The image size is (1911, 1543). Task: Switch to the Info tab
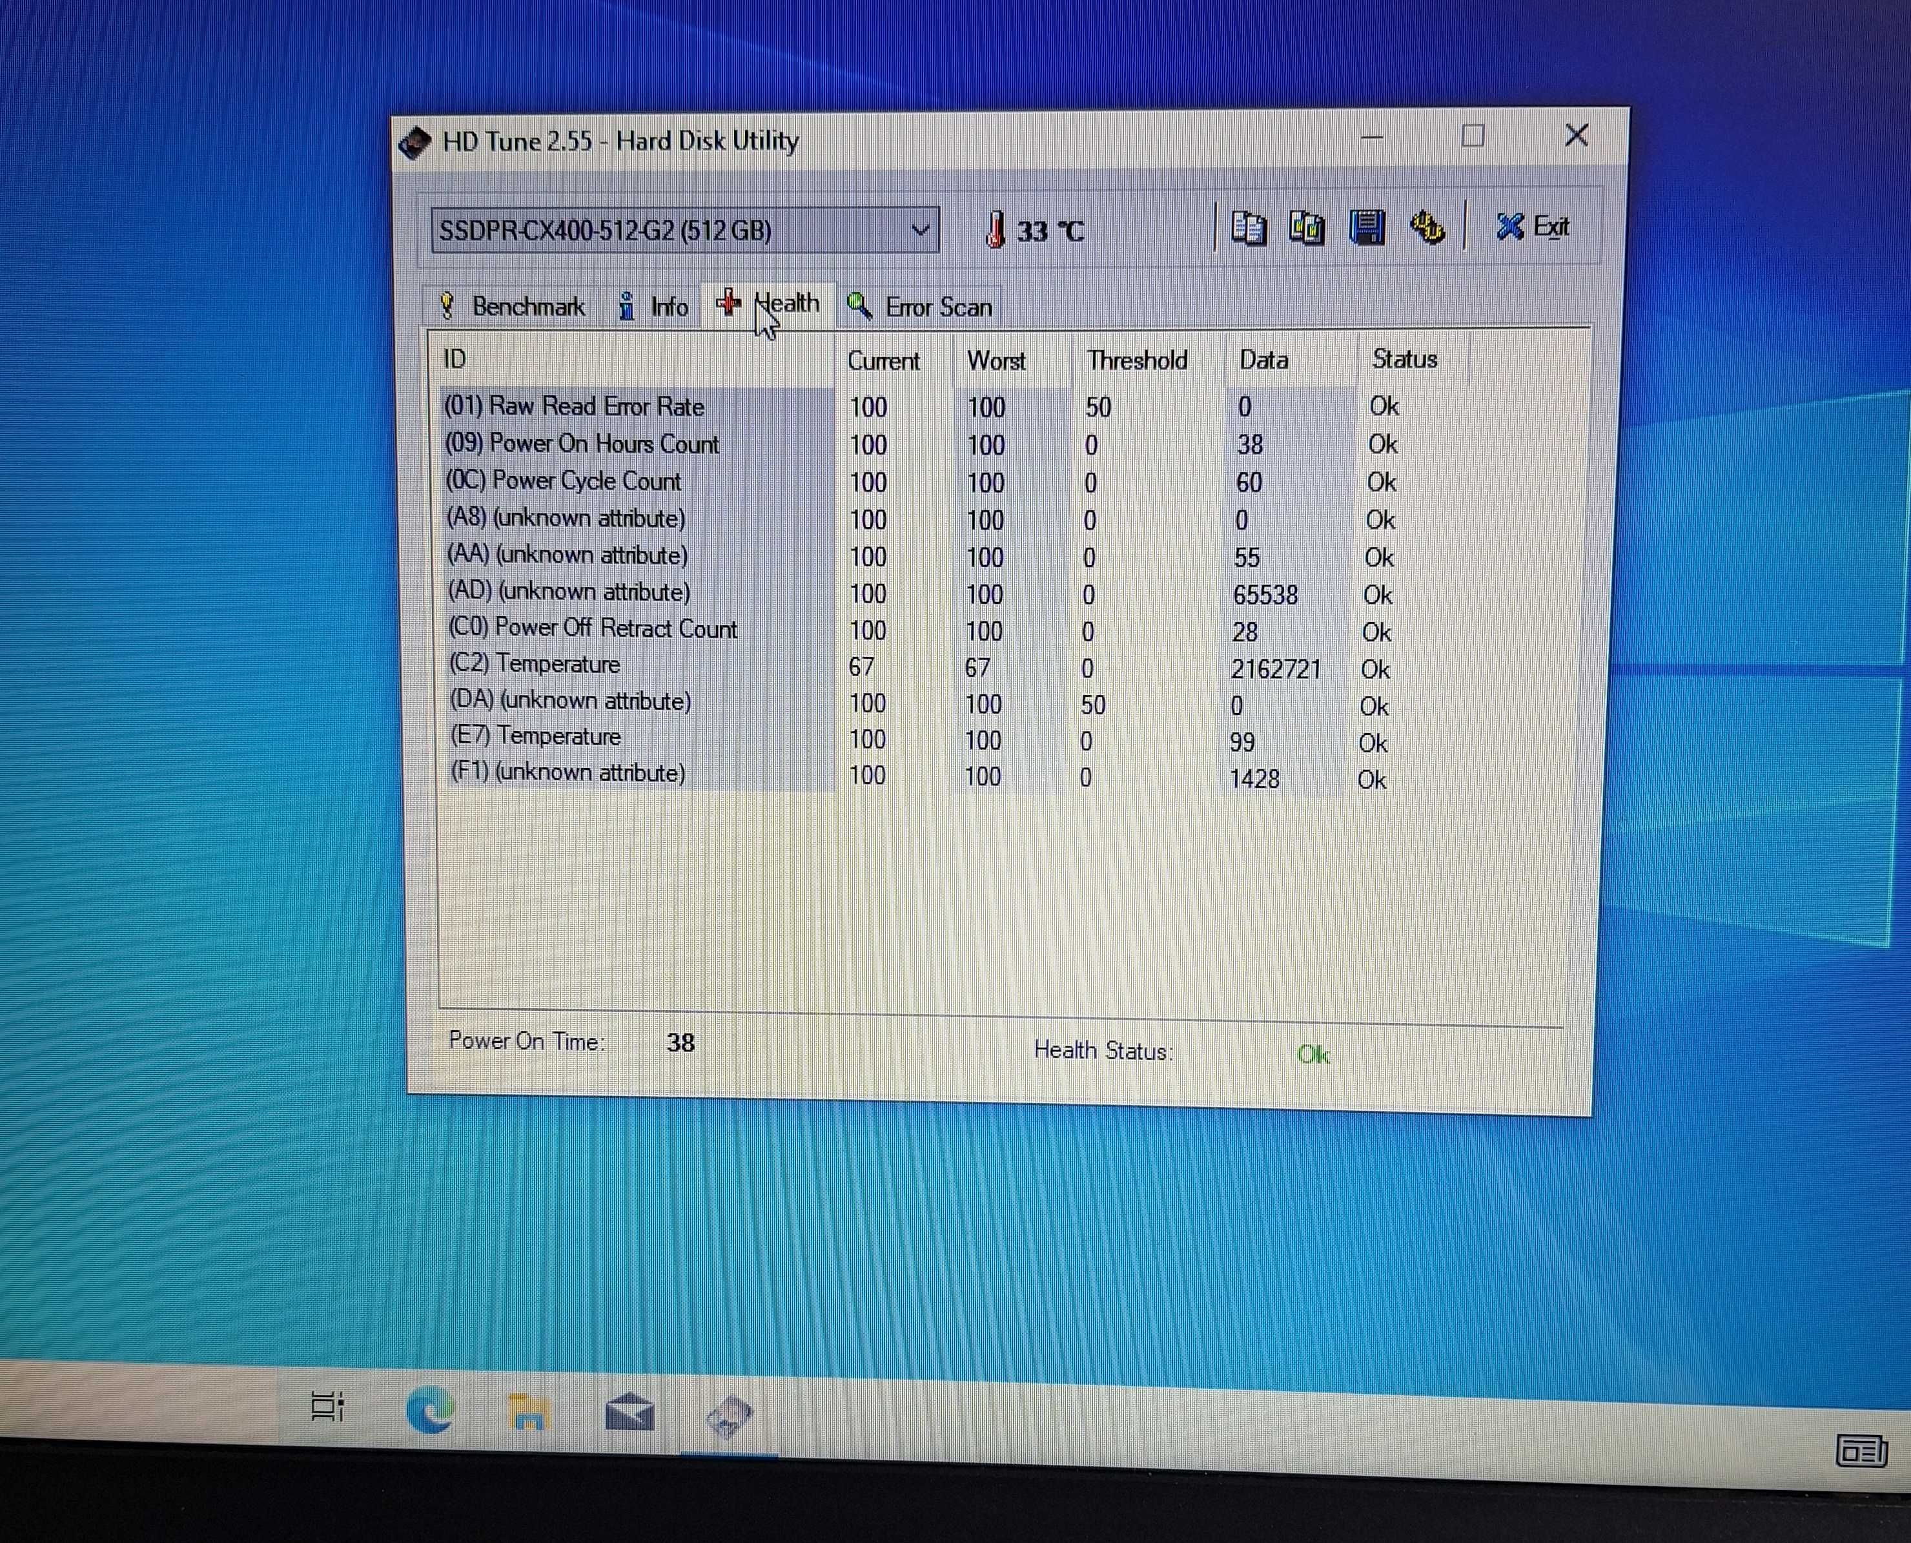653,307
